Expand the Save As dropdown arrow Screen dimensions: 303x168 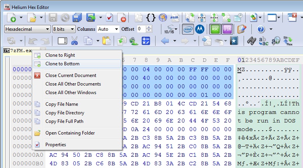click(100, 17)
